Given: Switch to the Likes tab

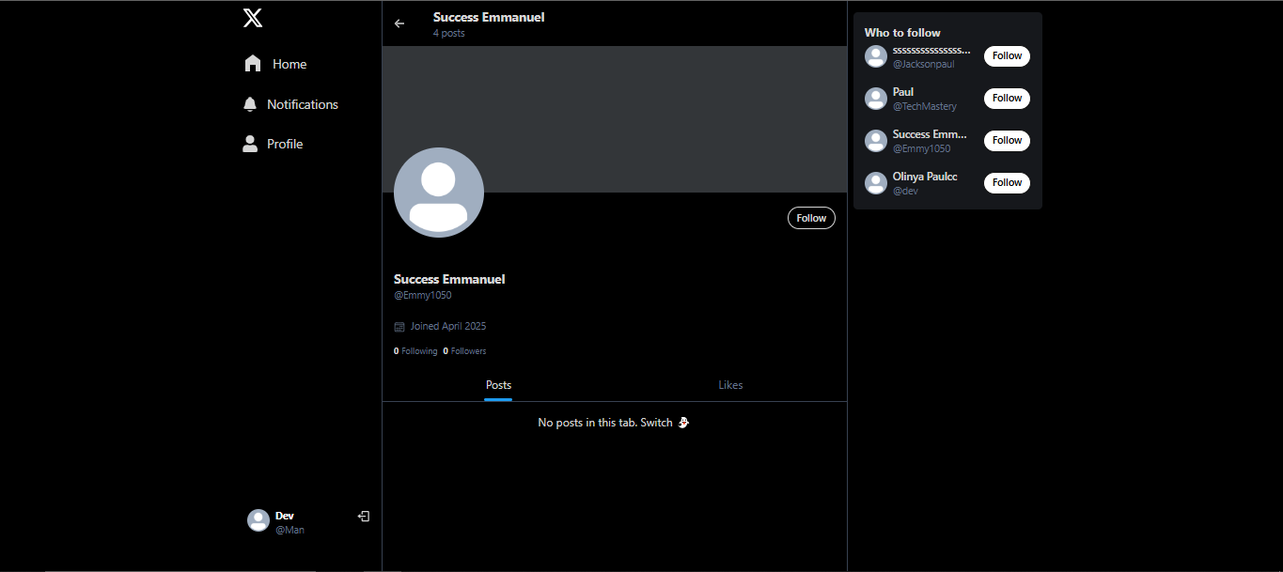Looking at the screenshot, I should [730, 385].
